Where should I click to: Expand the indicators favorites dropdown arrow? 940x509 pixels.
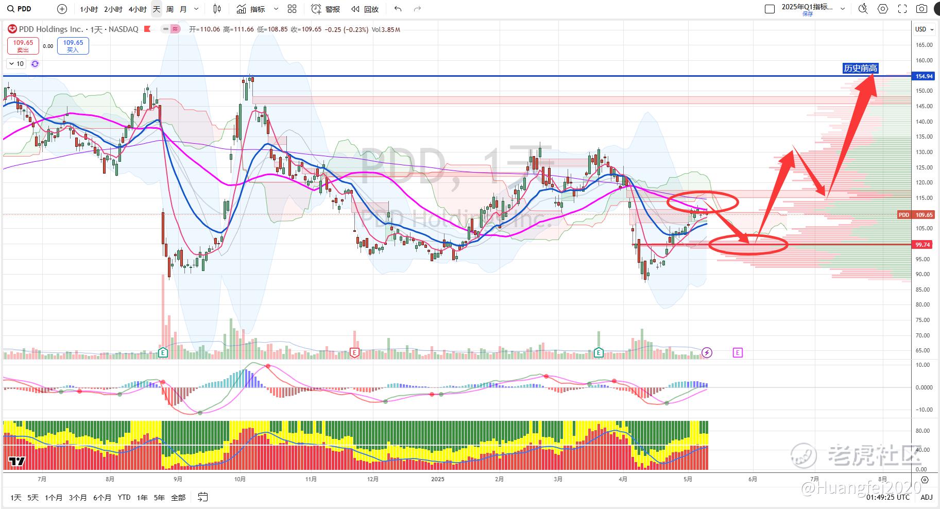(x=276, y=9)
